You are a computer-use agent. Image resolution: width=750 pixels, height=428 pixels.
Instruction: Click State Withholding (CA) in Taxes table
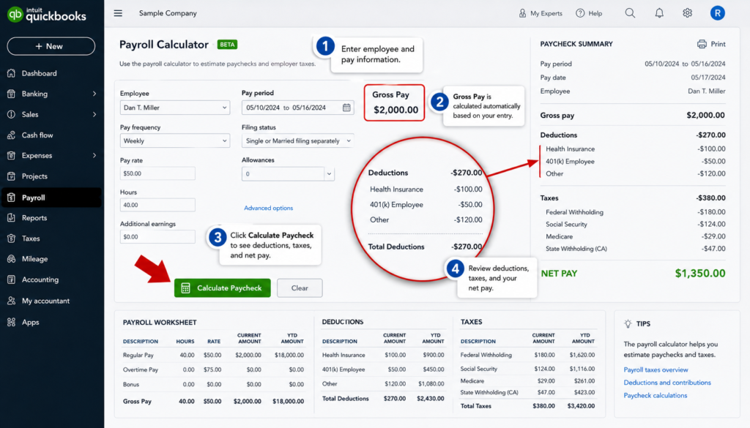tap(489, 392)
